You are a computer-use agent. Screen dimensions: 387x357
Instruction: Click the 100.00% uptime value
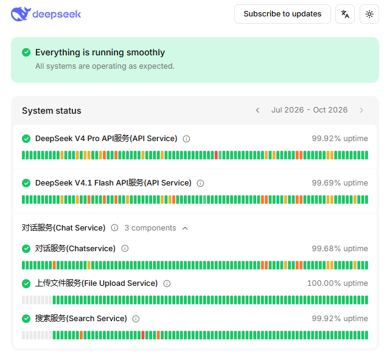pyautogui.click(x=337, y=283)
